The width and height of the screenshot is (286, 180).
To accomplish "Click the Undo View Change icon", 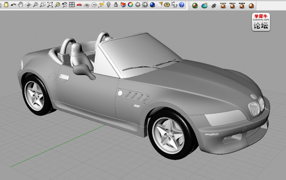I will 65,5.
